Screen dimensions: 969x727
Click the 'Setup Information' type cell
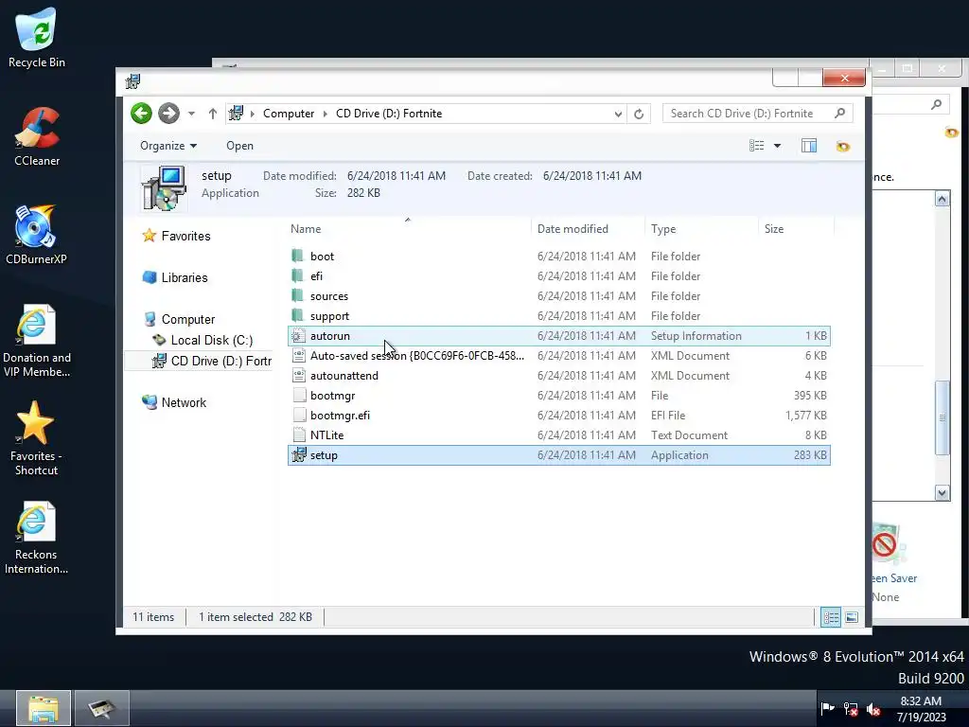(696, 336)
